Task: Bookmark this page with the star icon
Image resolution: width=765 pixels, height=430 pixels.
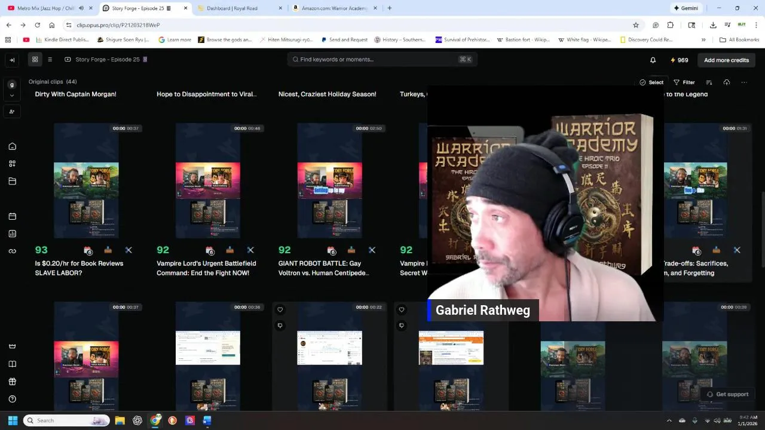Action: (x=636, y=25)
